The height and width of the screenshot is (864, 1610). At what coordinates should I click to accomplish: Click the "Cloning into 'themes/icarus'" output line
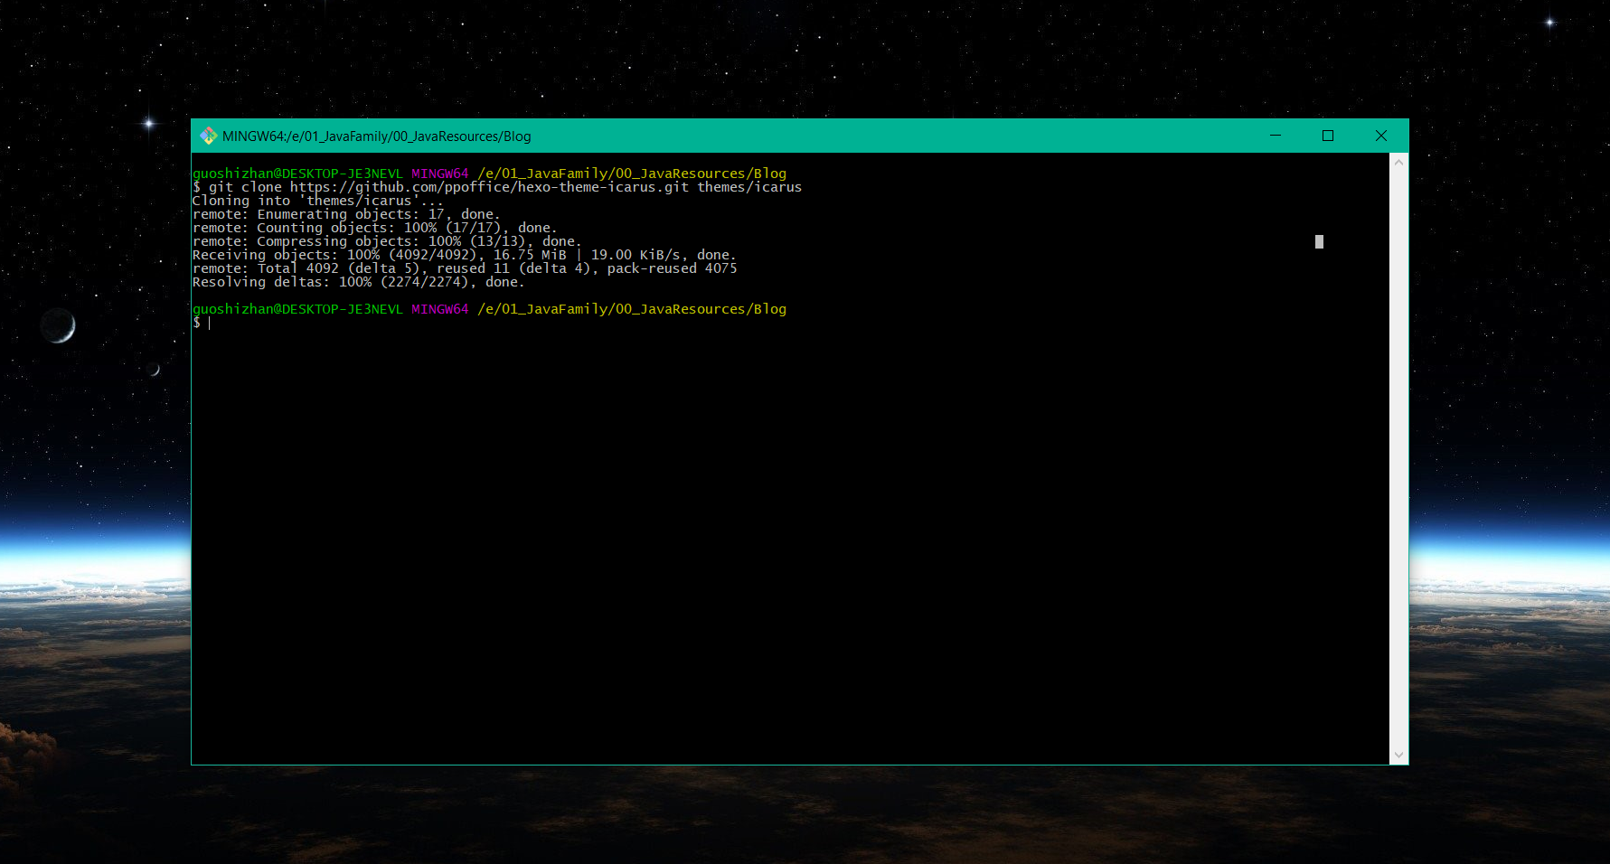[x=316, y=201]
